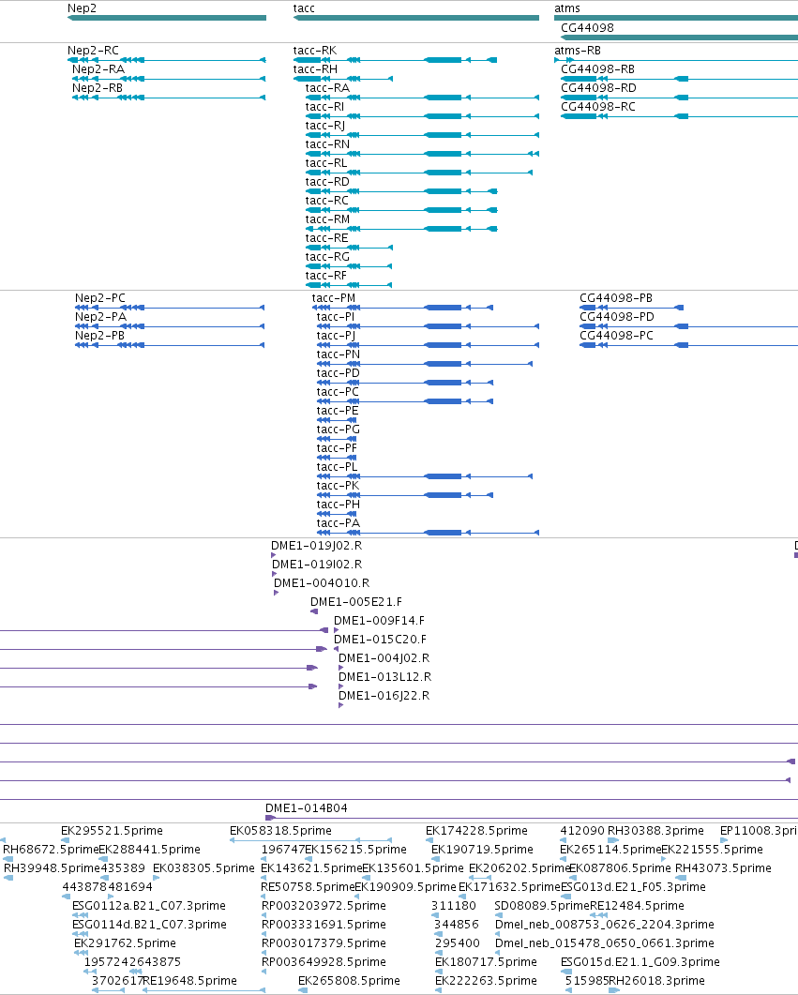This screenshot has width=798, height=995.
Task: Select the Nep2-RB transcript label
Action: point(98,87)
